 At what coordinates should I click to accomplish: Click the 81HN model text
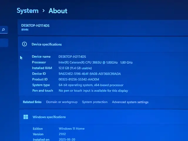click(25, 30)
